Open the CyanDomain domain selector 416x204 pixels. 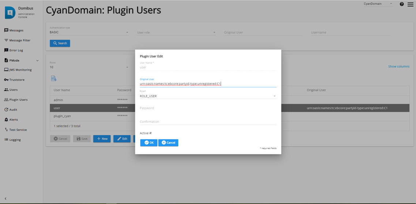tap(378, 4)
